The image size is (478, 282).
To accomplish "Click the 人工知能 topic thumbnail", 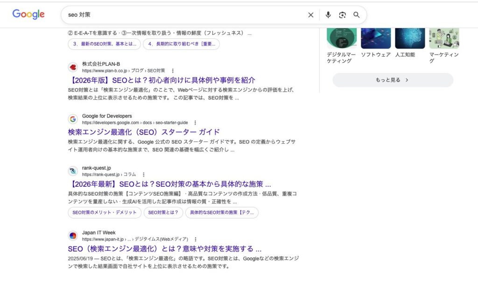I will [x=410, y=38].
